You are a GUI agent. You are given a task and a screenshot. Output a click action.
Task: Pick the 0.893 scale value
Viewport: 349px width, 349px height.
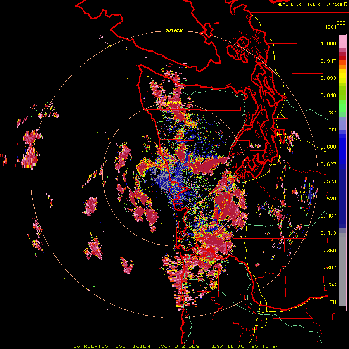pos(328,78)
